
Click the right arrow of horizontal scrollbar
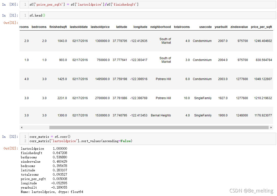pyautogui.click(x=271, y=127)
